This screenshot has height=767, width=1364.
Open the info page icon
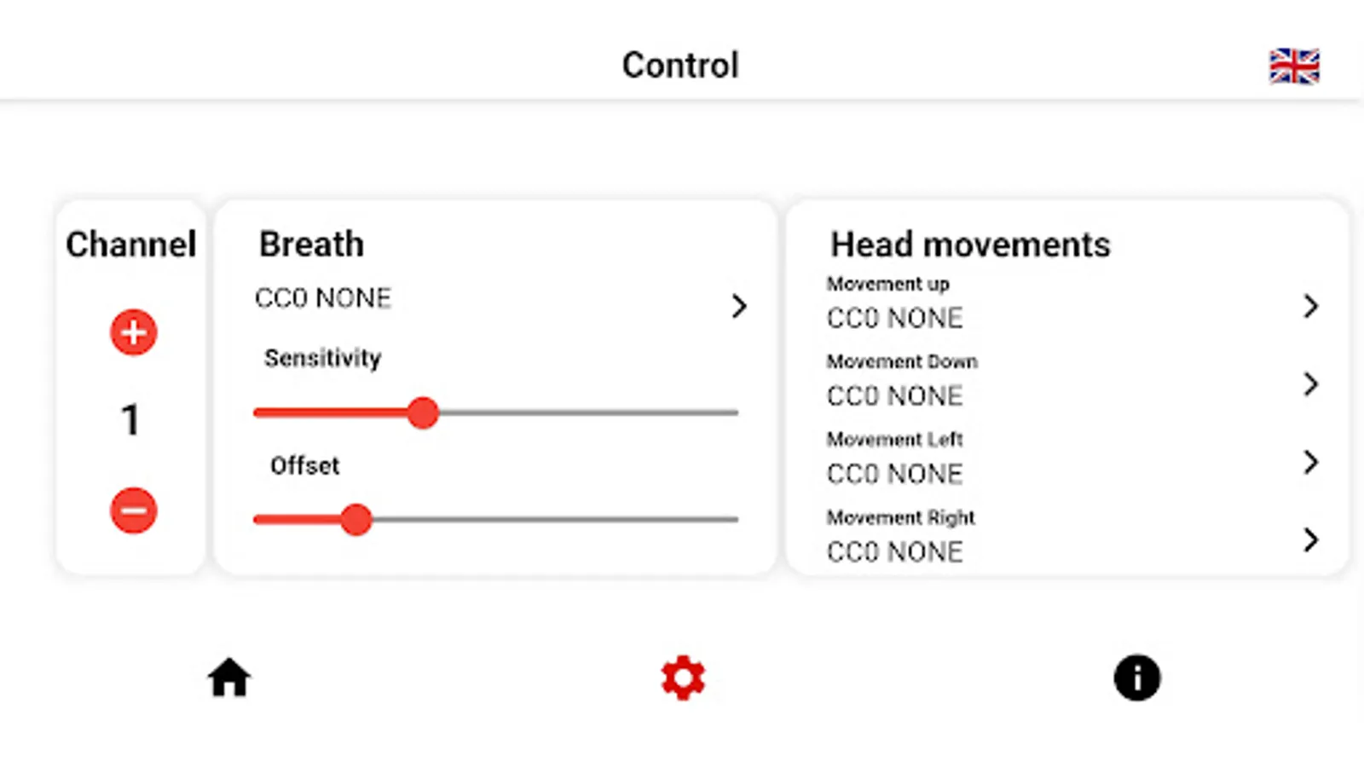coord(1136,678)
